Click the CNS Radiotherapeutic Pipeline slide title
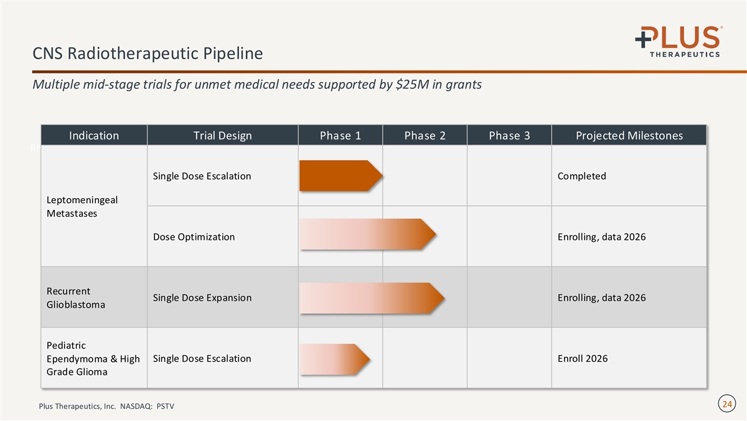747x421 pixels. click(148, 54)
